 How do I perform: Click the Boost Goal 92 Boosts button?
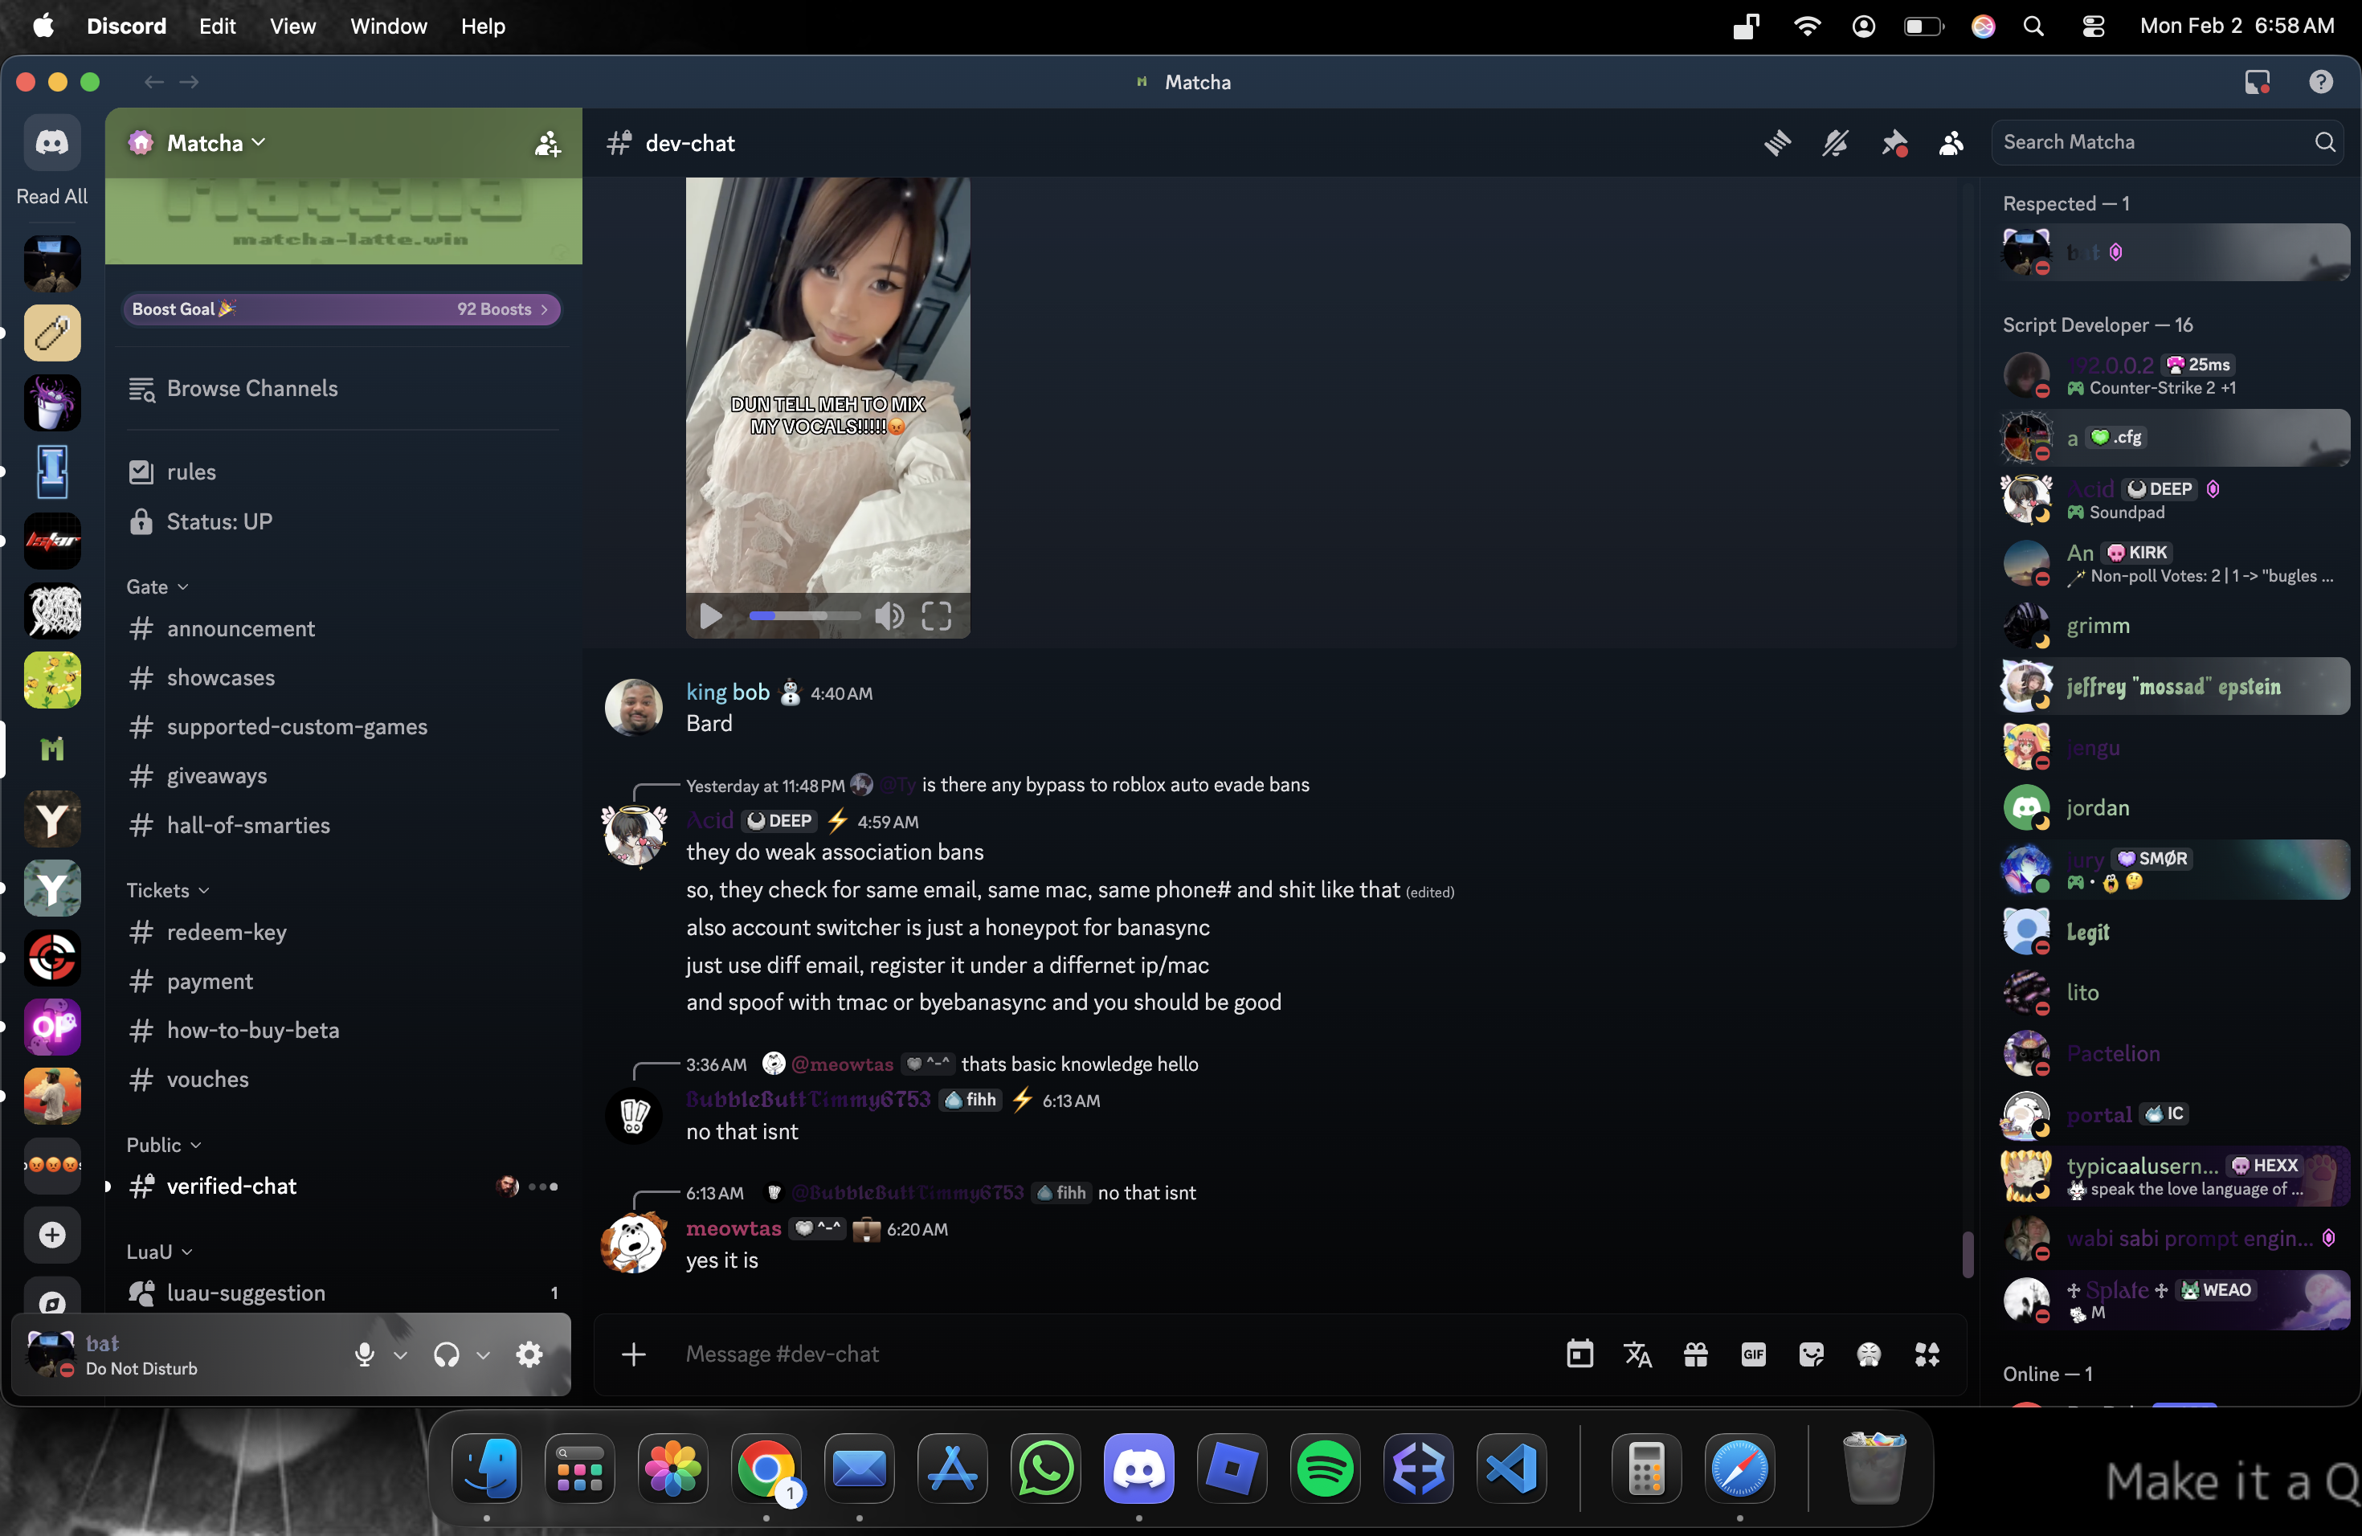(x=341, y=308)
